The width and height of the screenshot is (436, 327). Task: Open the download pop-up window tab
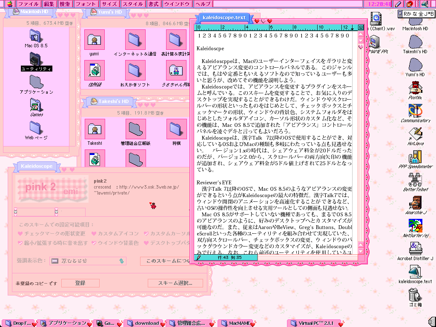pyautogui.click(x=144, y=323)
